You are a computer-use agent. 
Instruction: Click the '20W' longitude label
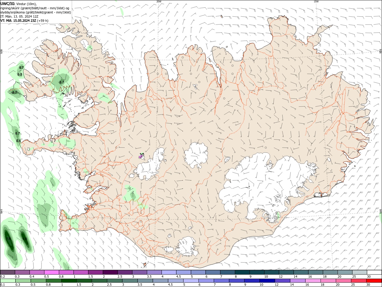(159, 1)
